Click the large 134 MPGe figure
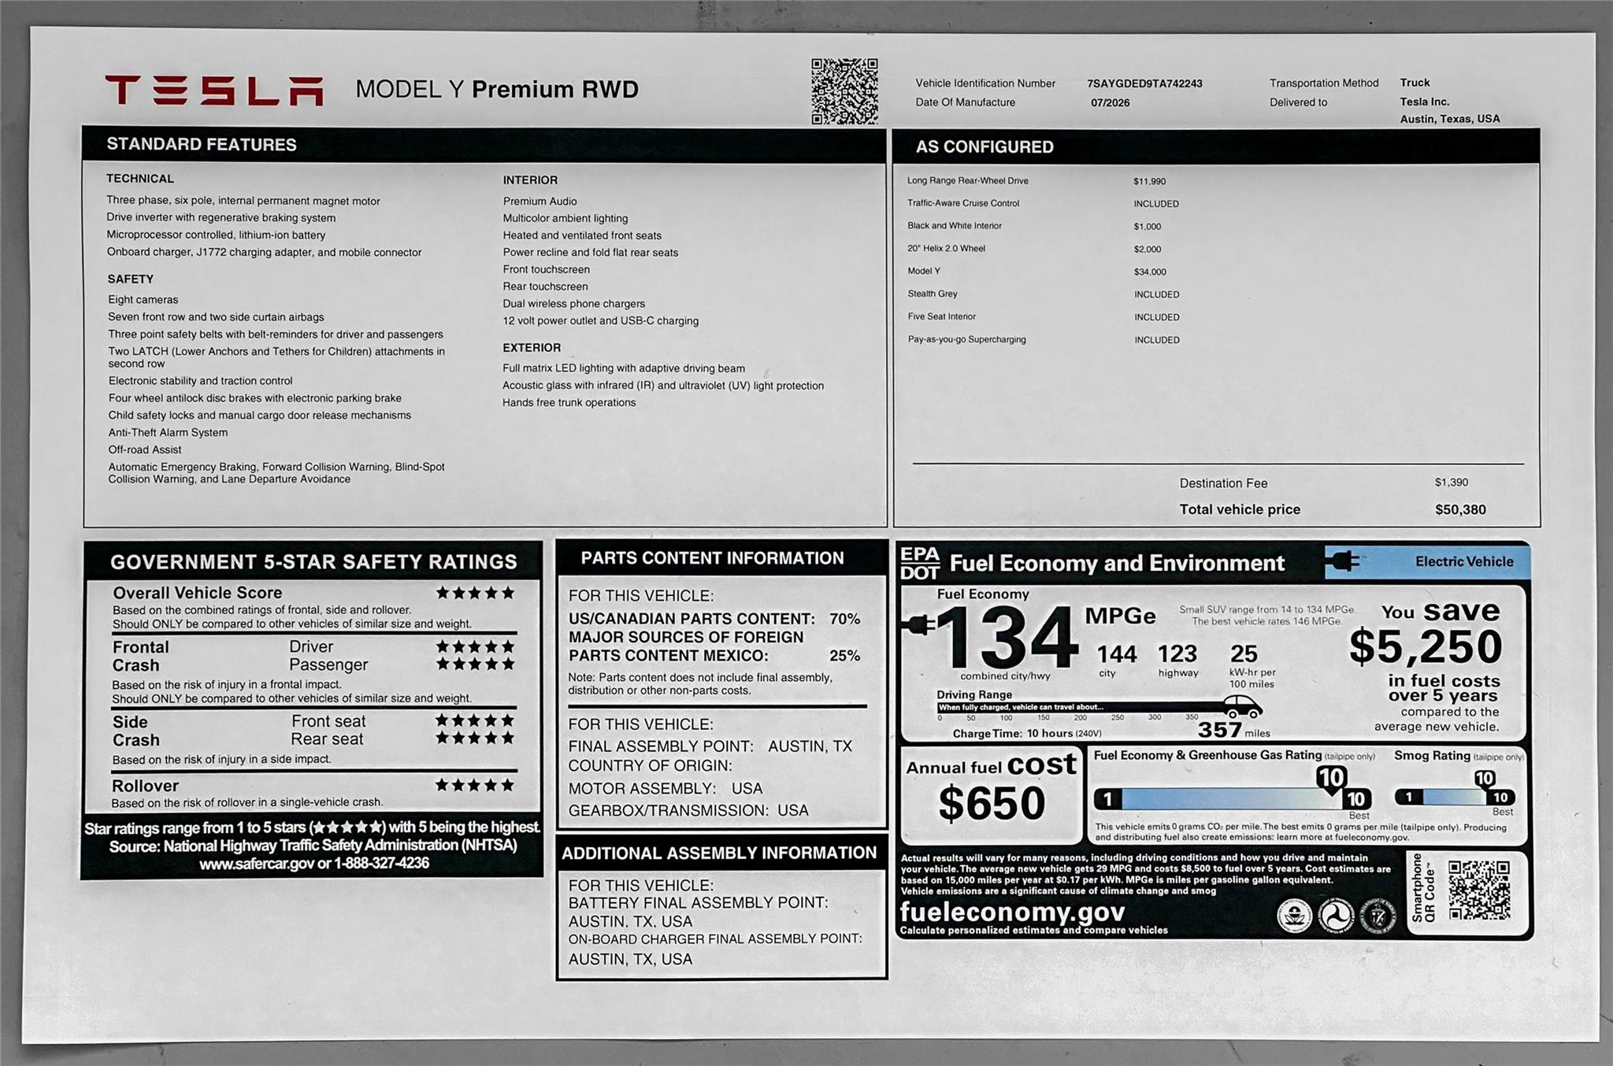Viewport: 1613px width, 1066px height. 1008,636
